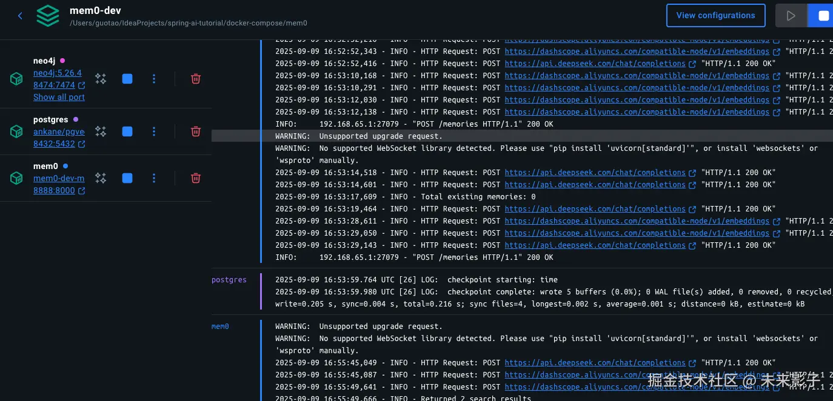Delete the postgres container
This screenshot has width=833, height=401.
click(196, 131)
